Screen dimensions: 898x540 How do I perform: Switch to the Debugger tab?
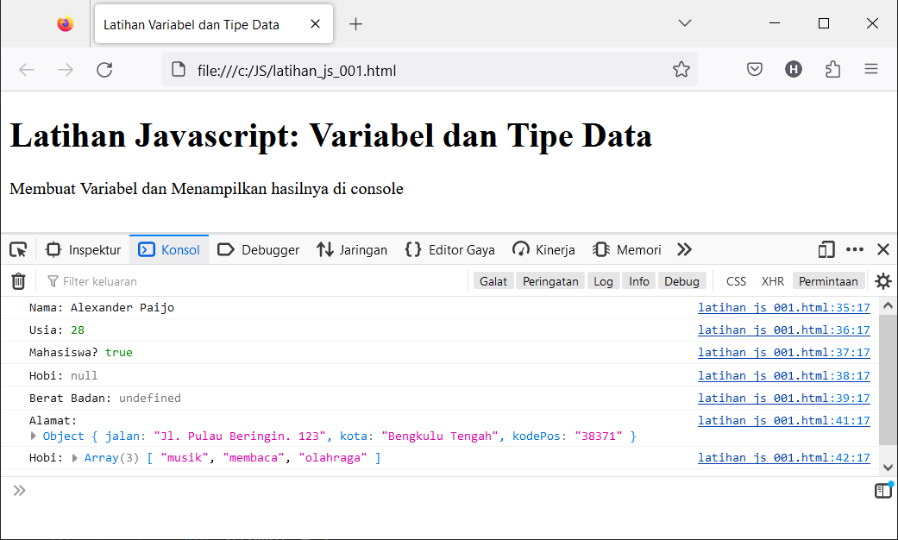click(x=259, y=249)
